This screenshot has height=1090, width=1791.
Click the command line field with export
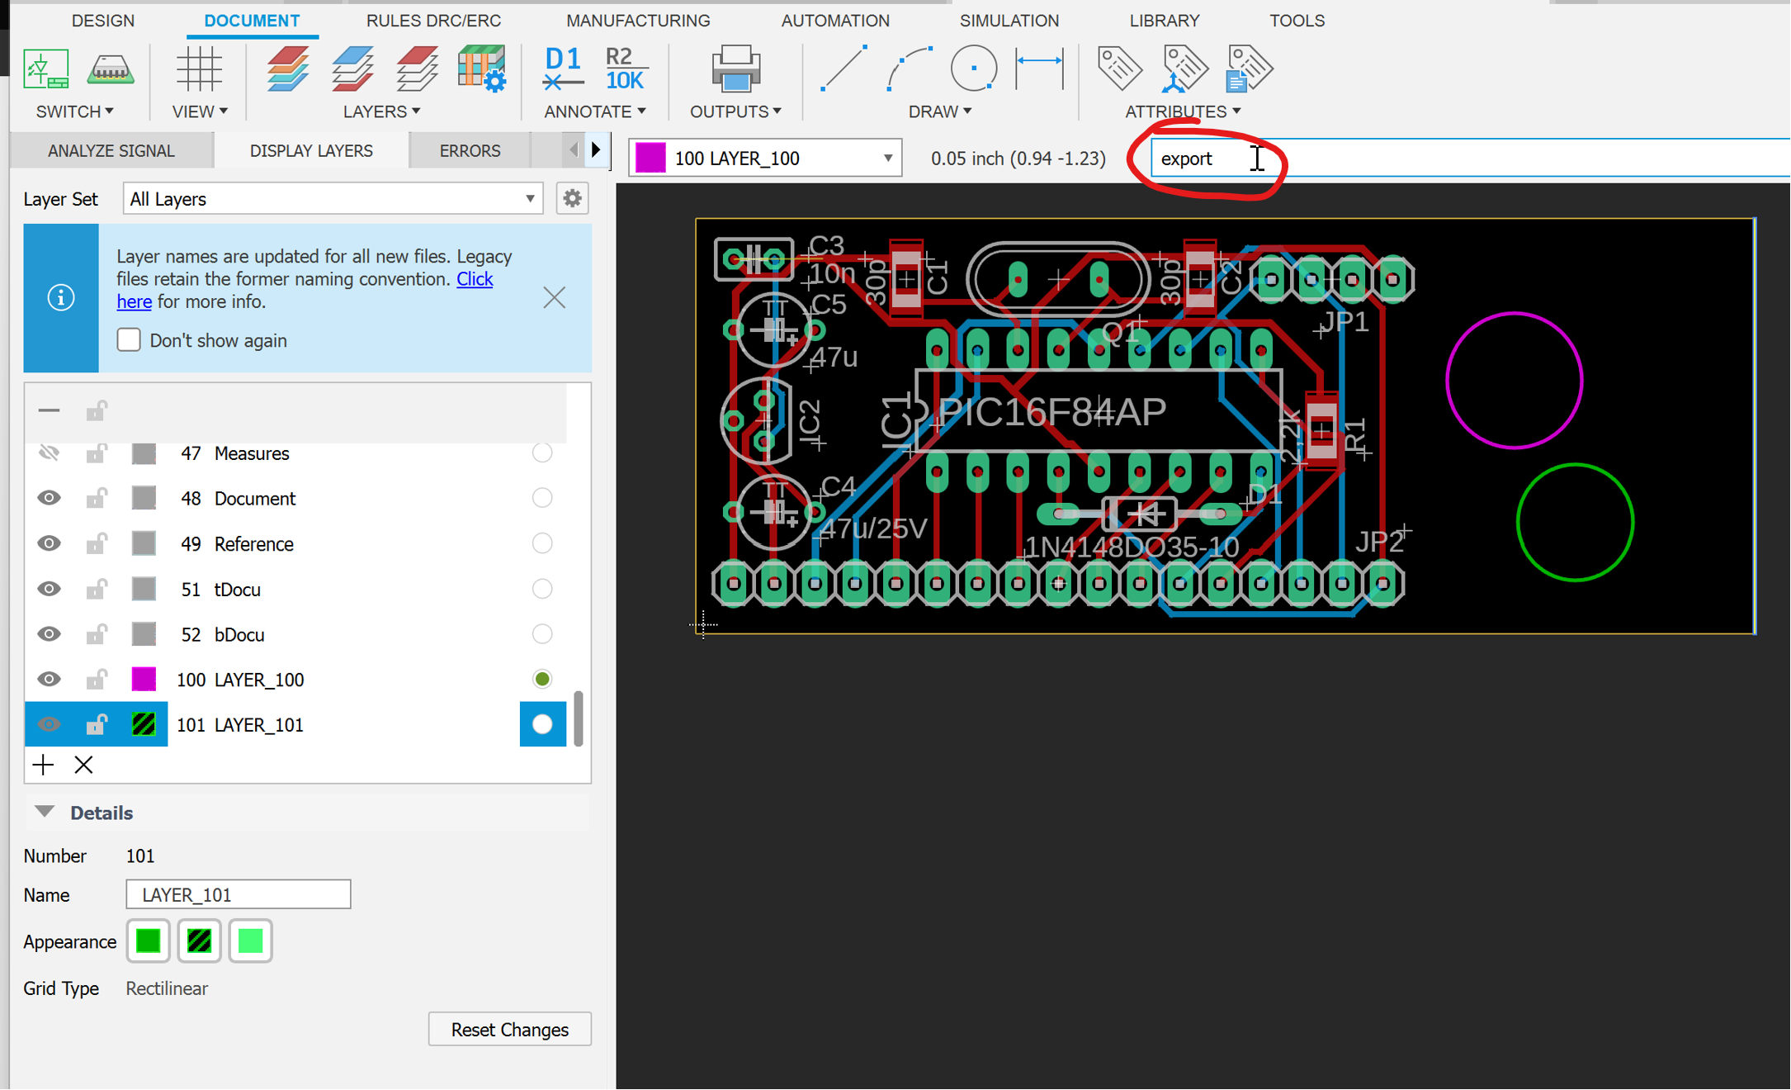coord(1471,158)
